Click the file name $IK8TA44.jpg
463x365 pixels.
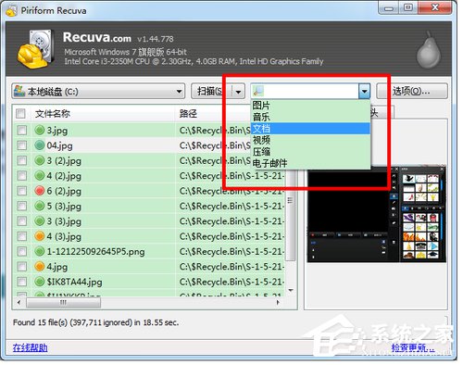coord(74,282)
